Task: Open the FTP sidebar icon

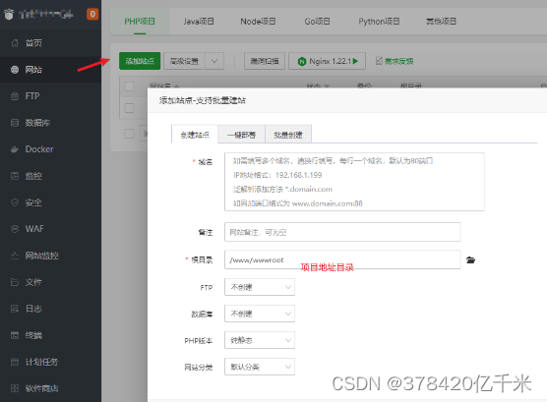Action: pyautogui.click(x=15, y=96)
